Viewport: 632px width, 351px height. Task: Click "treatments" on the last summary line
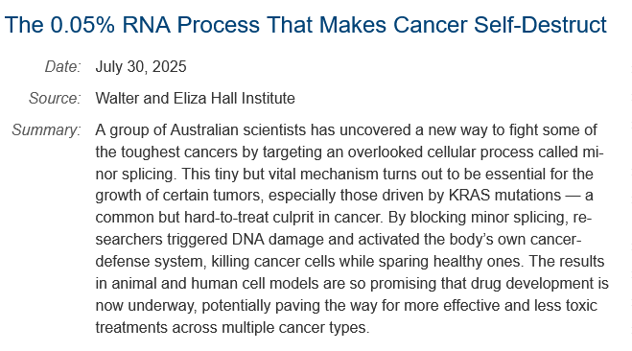(131, 327)
